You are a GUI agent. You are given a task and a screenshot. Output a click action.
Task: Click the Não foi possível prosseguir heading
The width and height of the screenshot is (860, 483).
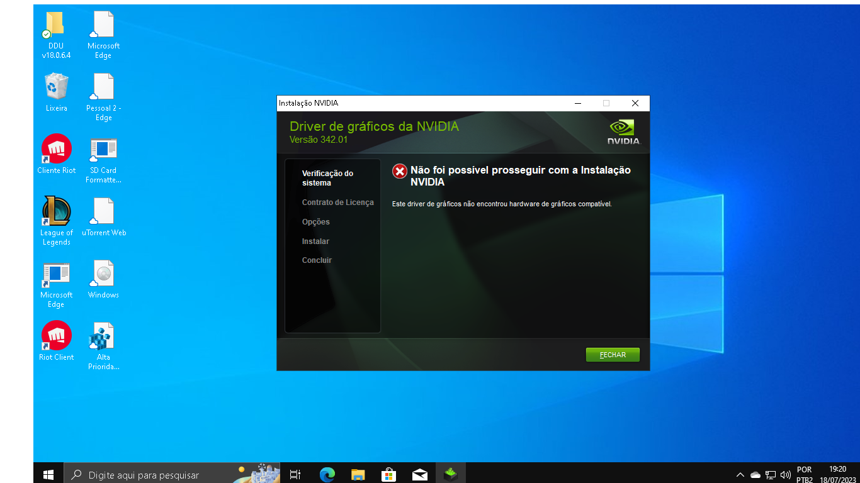click(x=520, y=176)
